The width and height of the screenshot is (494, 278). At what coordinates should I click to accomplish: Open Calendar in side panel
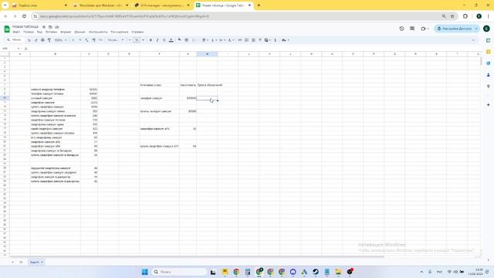(x=488, y=40)
